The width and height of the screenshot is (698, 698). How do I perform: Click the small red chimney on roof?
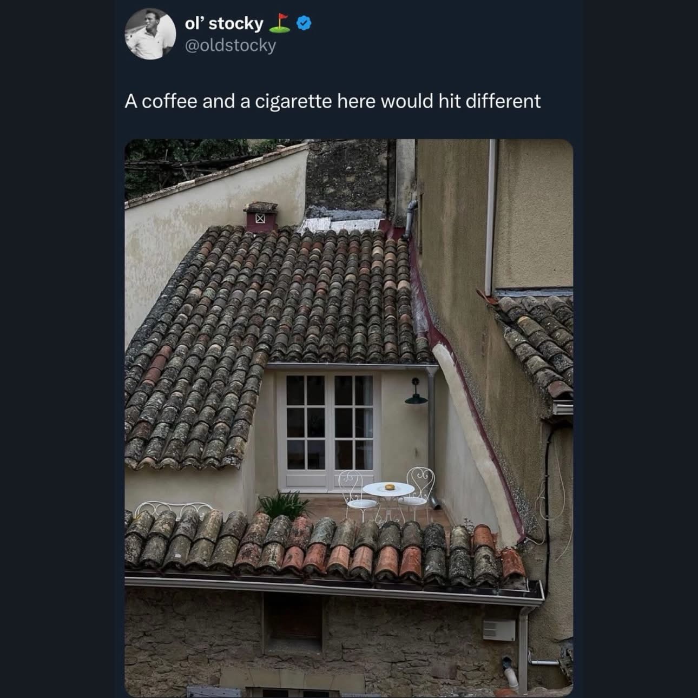pyautogui.click(x=260, y=216)
